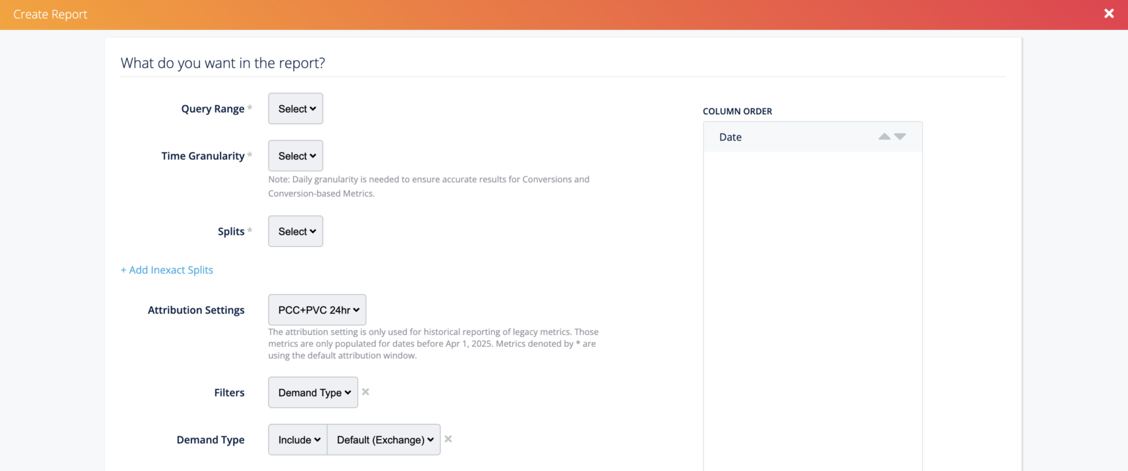Open the Splits select dropdown
This screenshot has height=471, width=1128.
[296, 231]
